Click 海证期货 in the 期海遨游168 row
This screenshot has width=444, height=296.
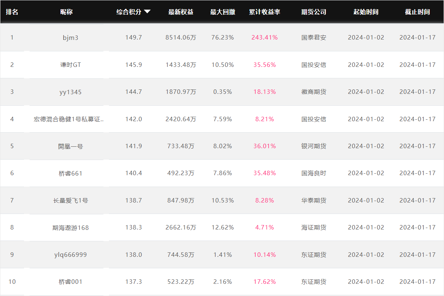point(314,228)
